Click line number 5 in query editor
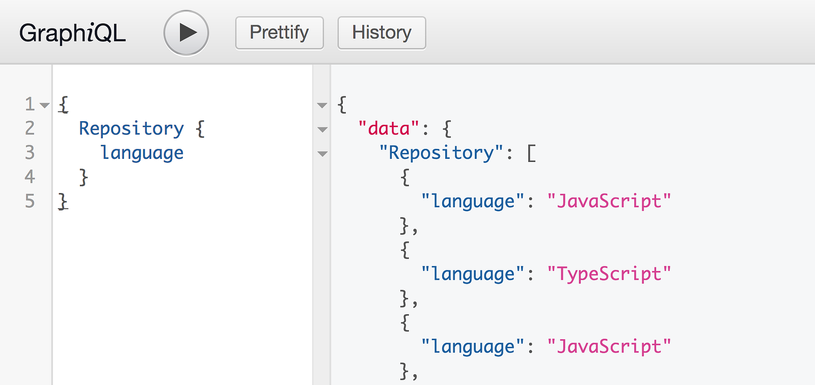 click(x=30, y=201)
